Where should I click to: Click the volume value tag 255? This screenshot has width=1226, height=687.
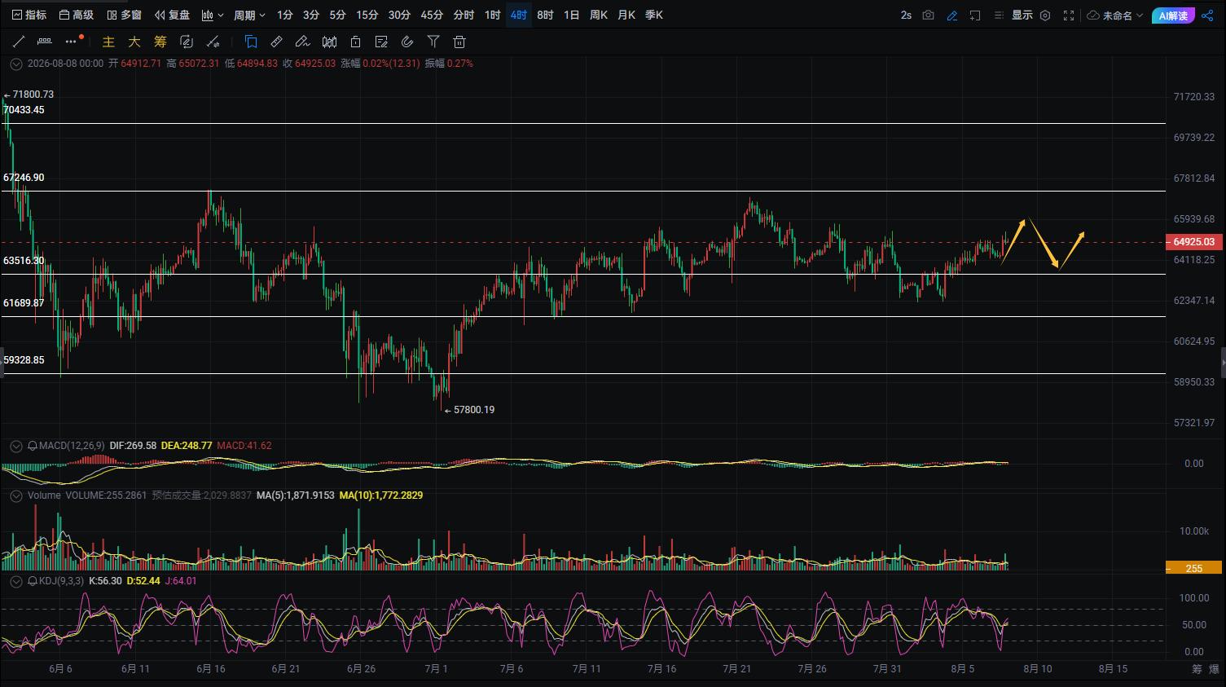coord(1194,568)
